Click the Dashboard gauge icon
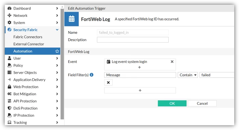 coord(10,9)
